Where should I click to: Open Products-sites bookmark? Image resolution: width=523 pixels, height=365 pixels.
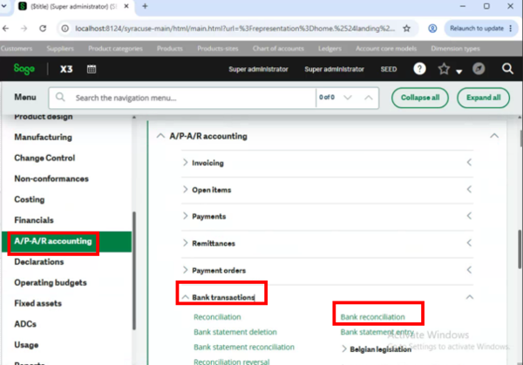pos(217,49)
